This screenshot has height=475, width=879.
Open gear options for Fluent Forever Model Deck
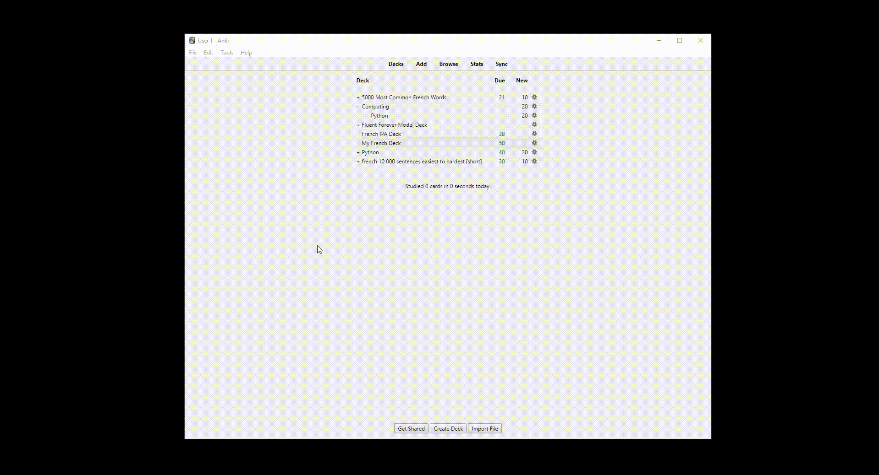pyautogui.click(x=534, y=124)
